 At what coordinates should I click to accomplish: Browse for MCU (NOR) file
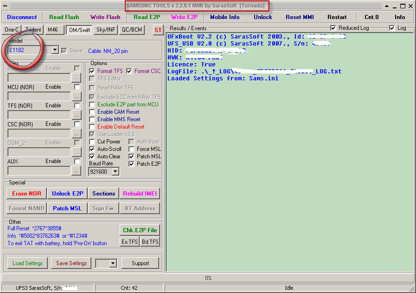77,97
